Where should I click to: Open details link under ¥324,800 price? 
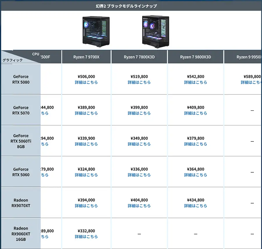click(x=86, y=175)
